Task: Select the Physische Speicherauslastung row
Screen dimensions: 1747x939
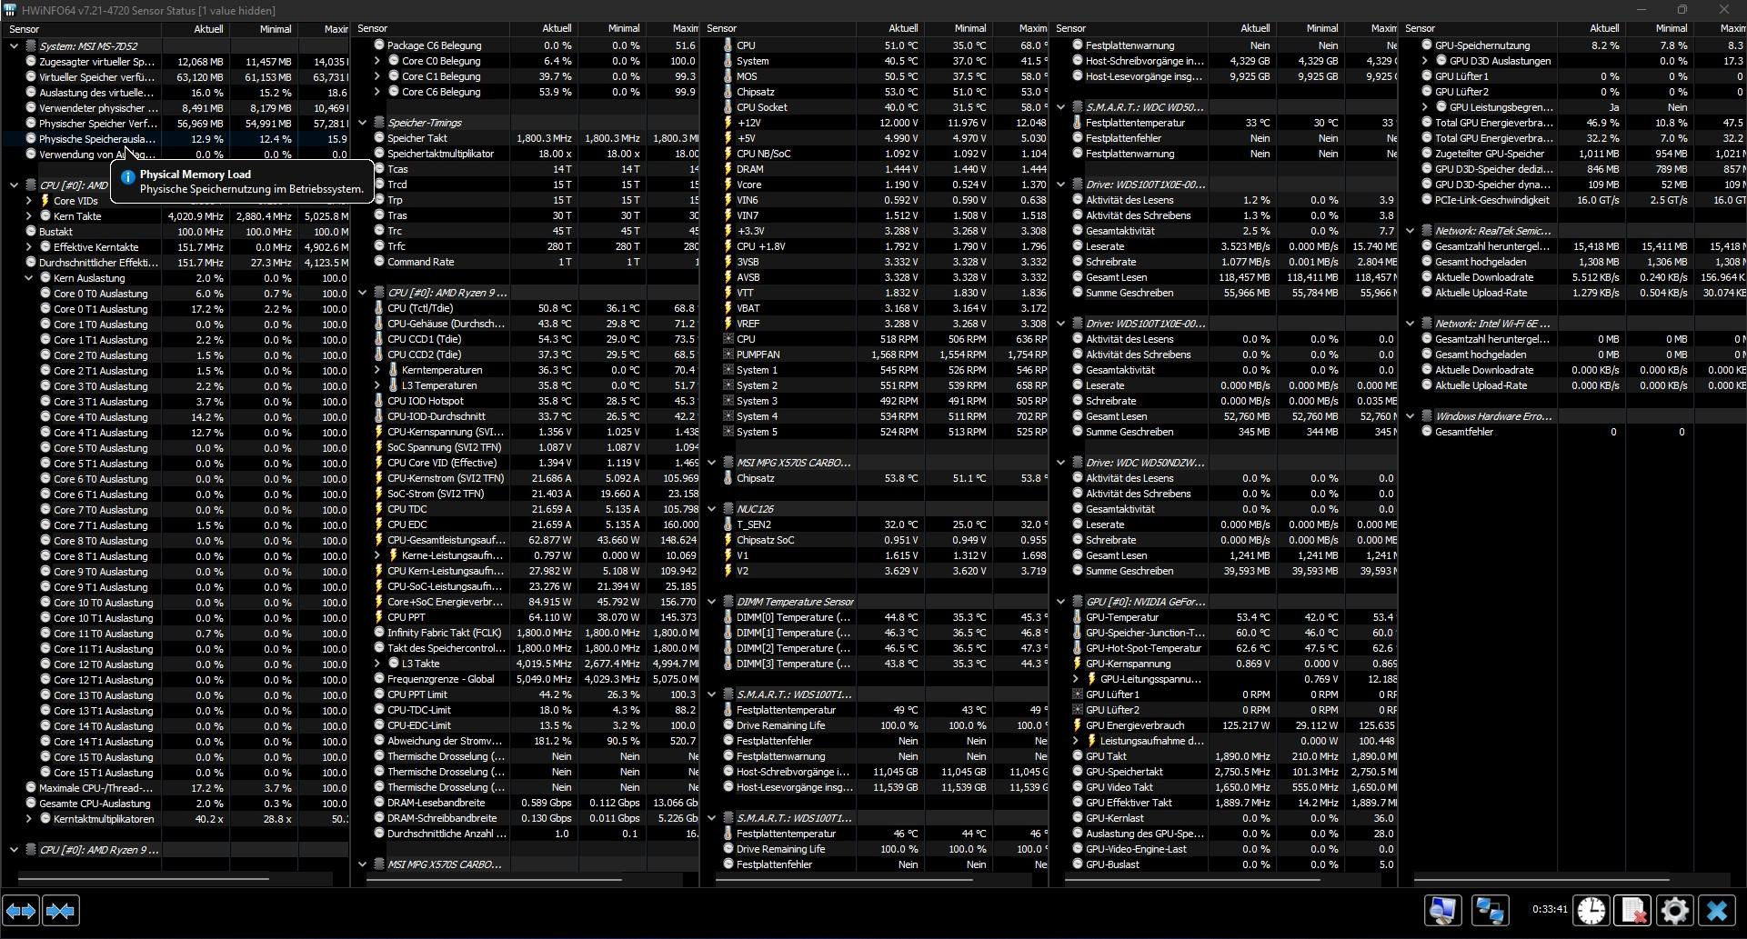Action: 176,139
